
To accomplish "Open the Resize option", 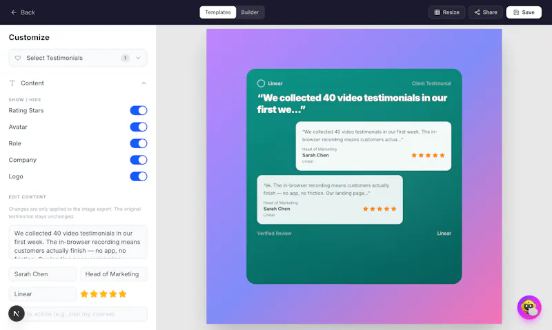I will 446,12.
